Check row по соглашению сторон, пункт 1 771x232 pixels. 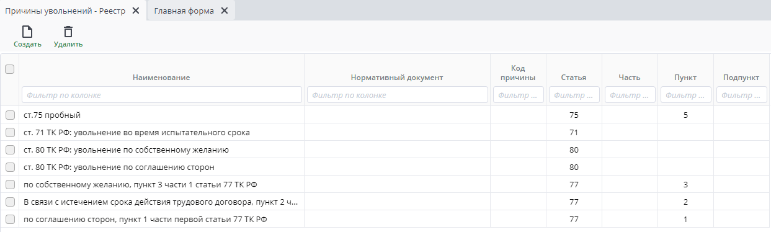pos(10,219)
